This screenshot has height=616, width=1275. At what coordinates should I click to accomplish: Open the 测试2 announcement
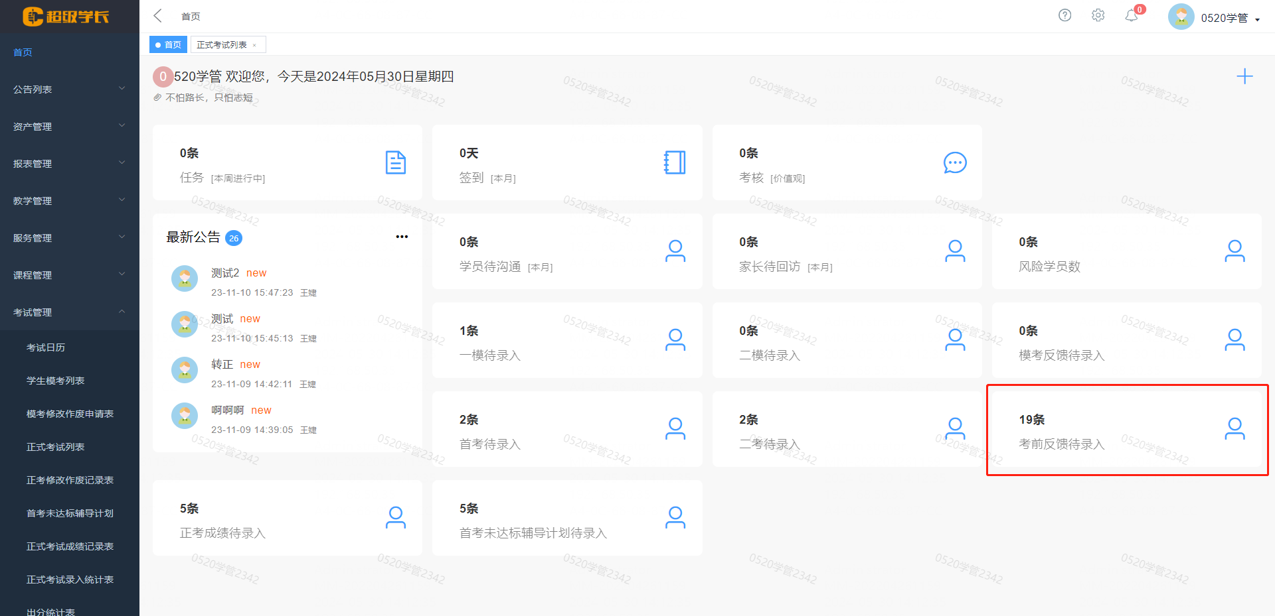225,273
